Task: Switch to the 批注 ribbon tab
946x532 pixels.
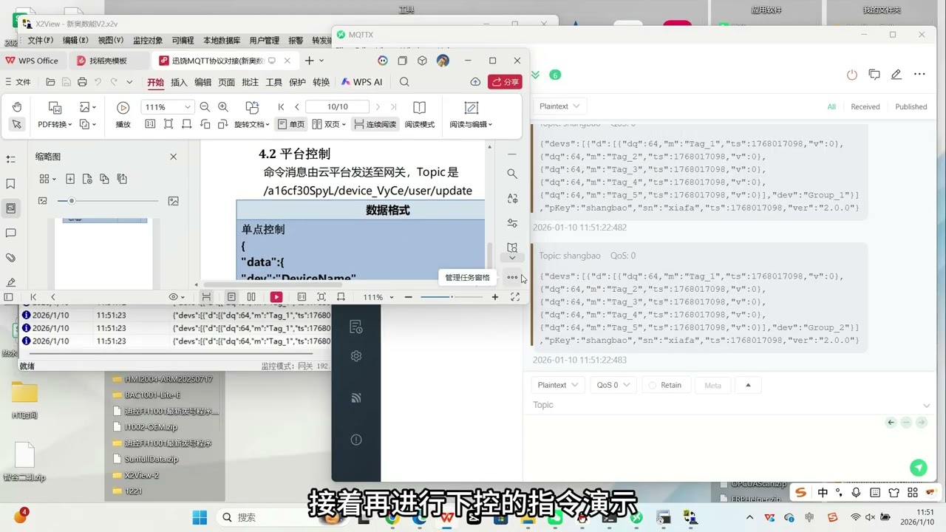Action: [x=250, y=82]
